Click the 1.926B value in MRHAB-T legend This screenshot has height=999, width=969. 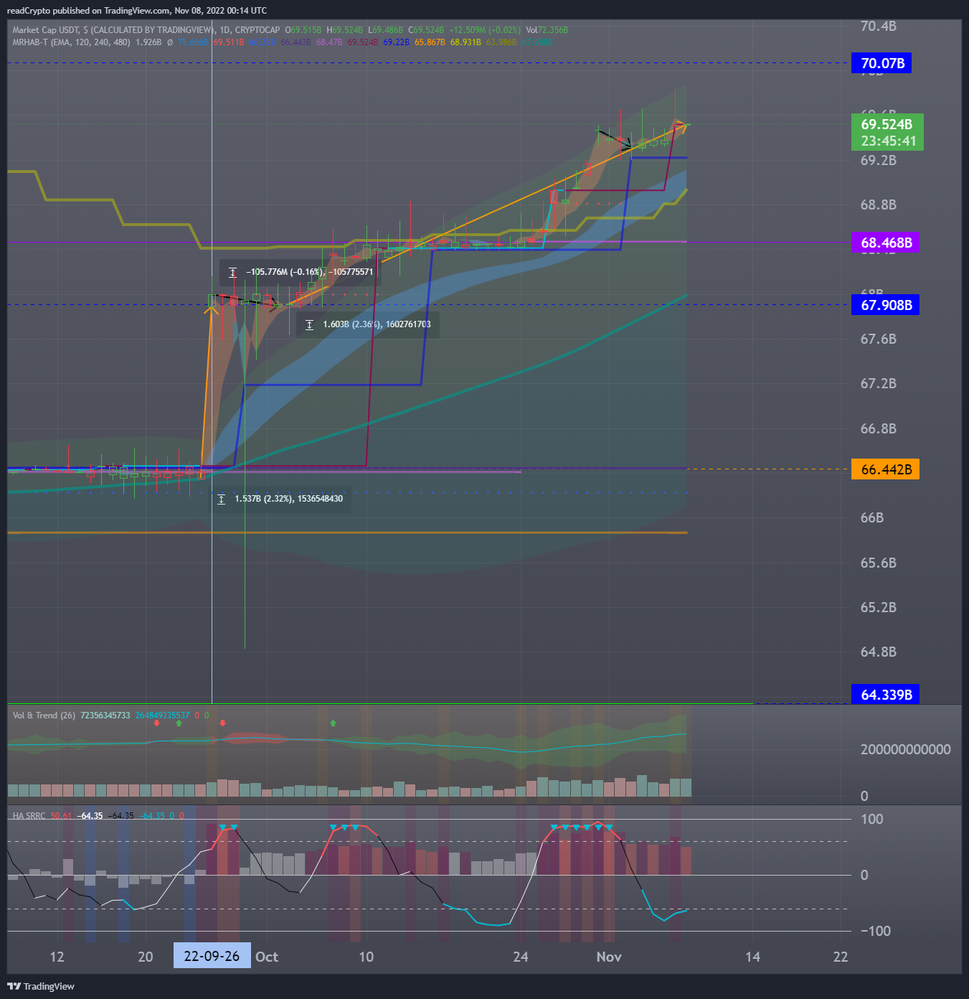pyautogui.click(x=148, y=42)
